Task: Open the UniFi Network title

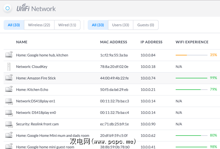Action: [x=36, y=8]
